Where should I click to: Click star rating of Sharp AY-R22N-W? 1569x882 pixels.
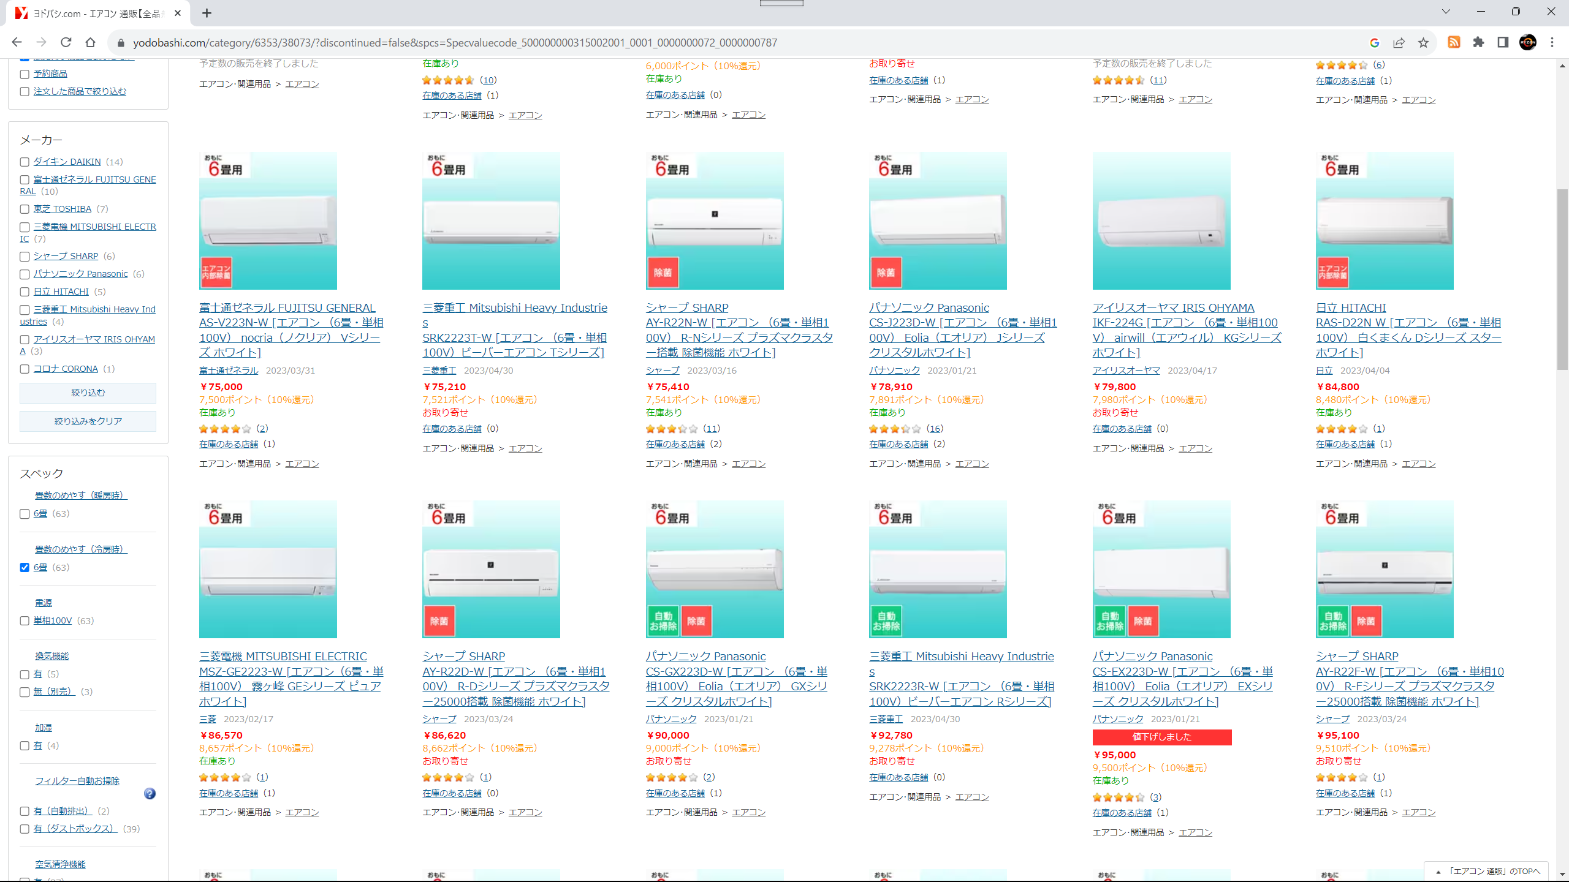[672, 429]
